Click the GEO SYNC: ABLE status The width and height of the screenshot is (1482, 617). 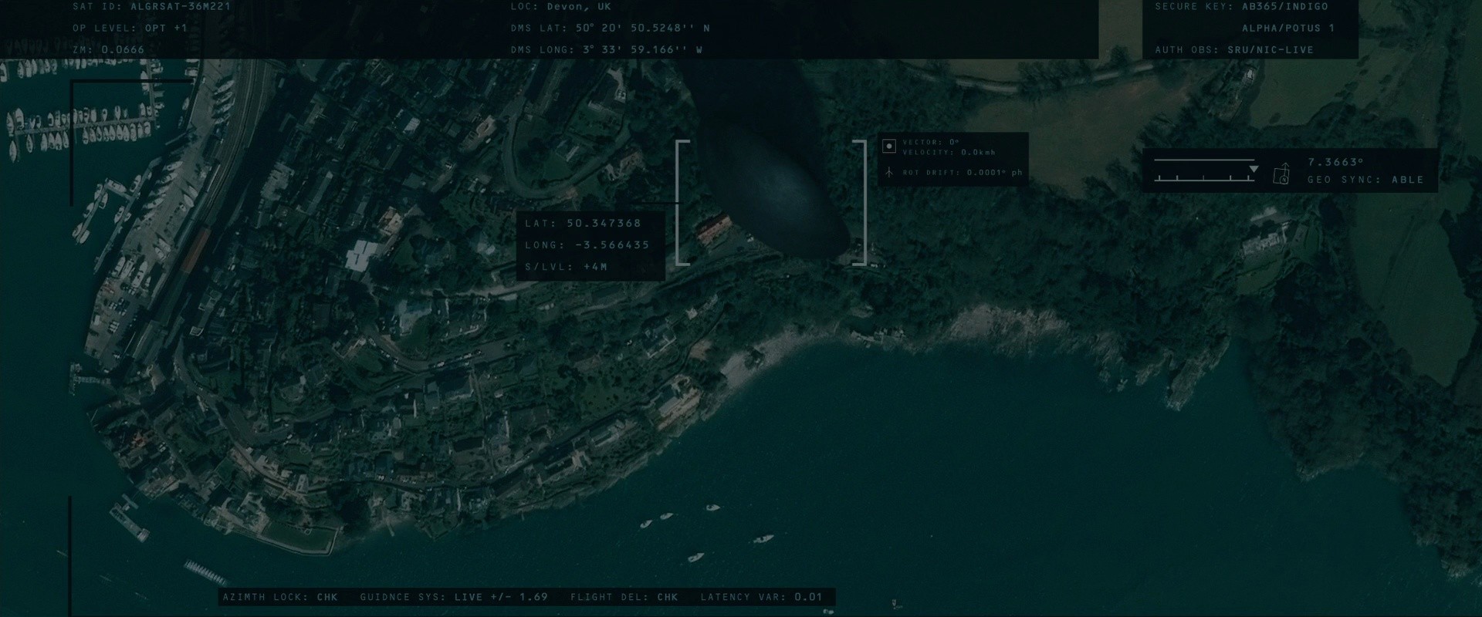[1365, 180]
